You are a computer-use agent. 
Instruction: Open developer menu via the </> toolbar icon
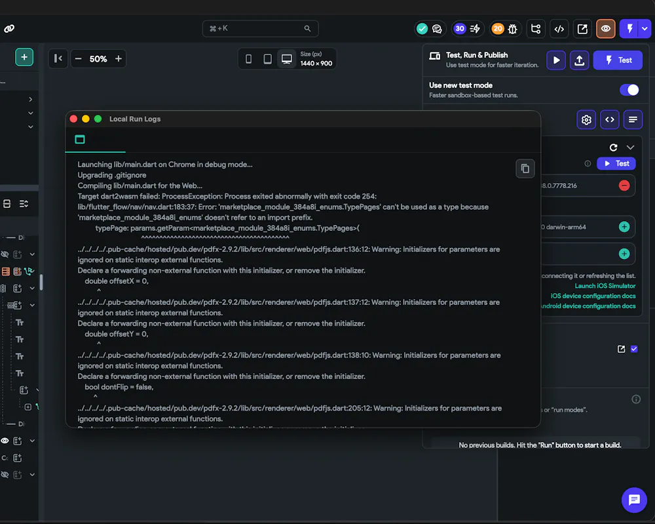(559, 29)
